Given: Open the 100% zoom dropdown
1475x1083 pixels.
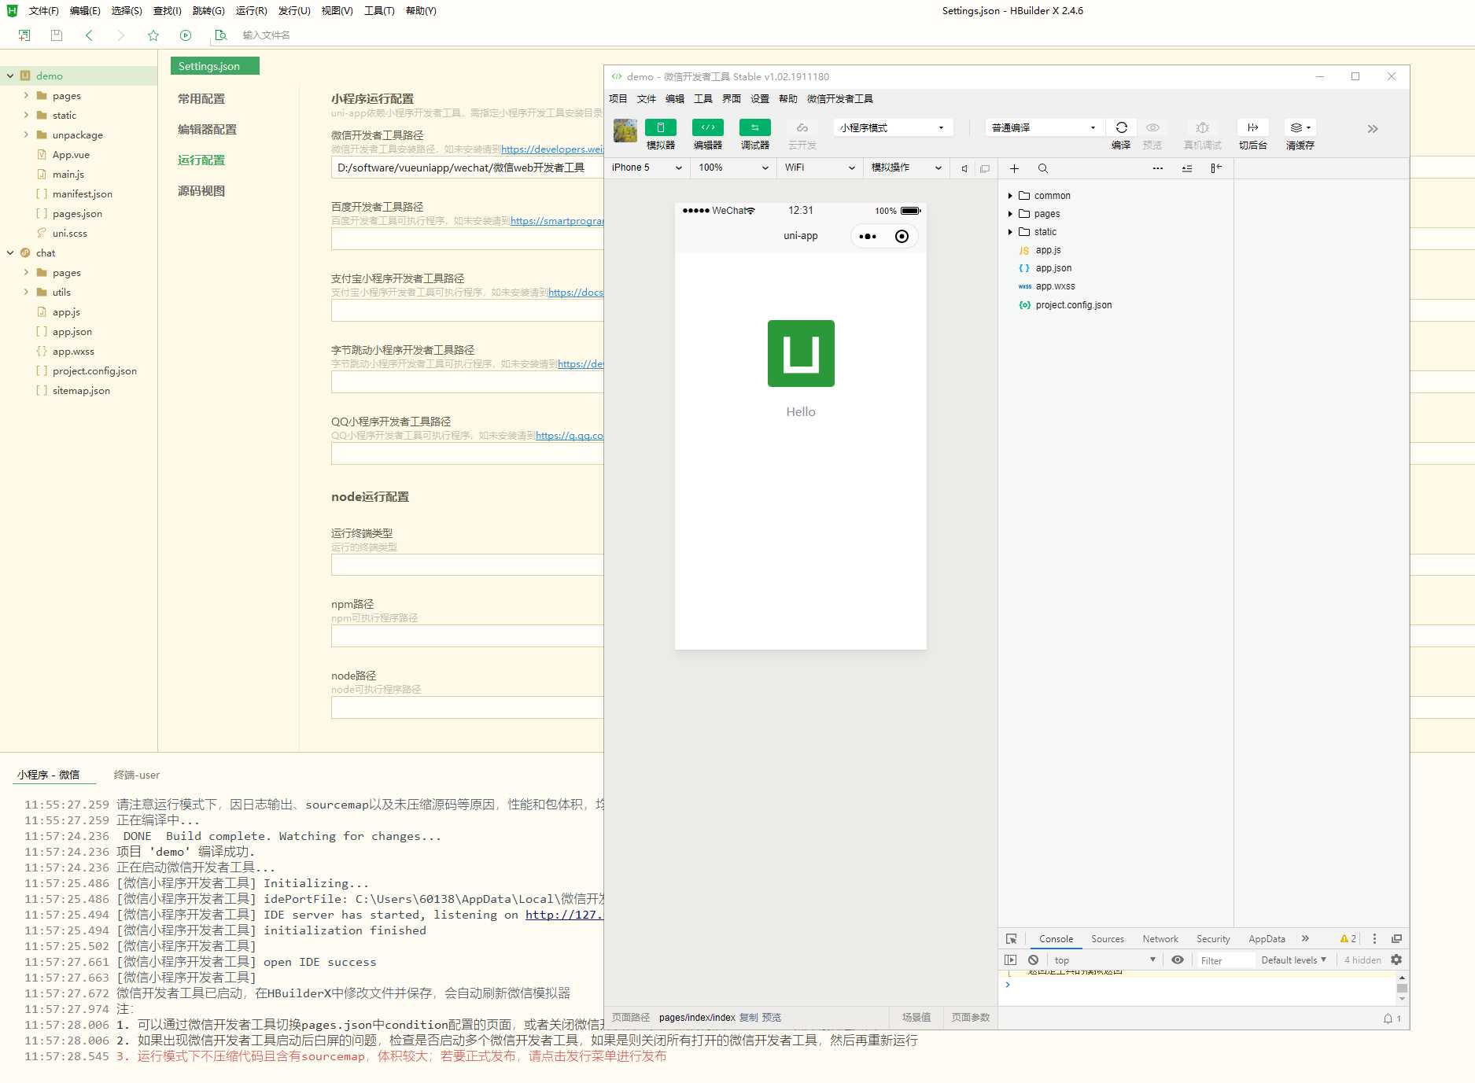Looking at the screenshot, I should click(733, 168).
